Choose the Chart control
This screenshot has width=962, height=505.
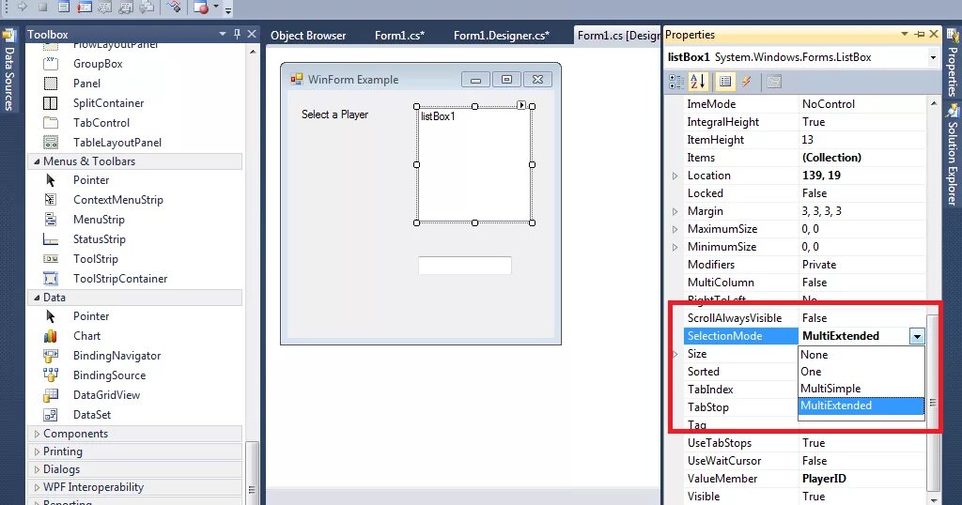point(86,336)
